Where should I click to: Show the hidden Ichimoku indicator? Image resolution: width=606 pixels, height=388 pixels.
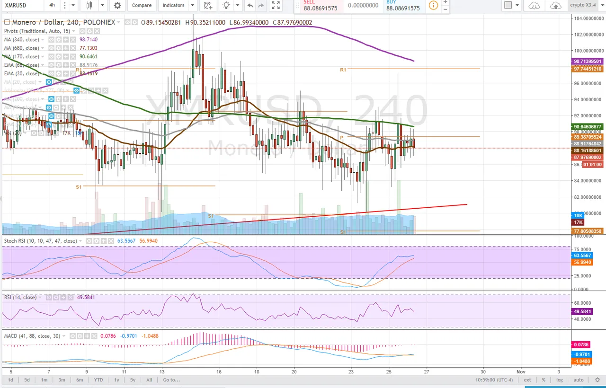(76, 90)
